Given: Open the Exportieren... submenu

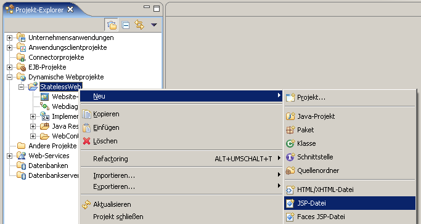Looking at the screenshot, I should tap(181, 186).
